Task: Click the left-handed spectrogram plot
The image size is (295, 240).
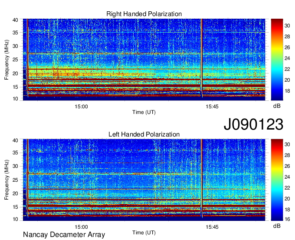Action: tap(144, 180)
